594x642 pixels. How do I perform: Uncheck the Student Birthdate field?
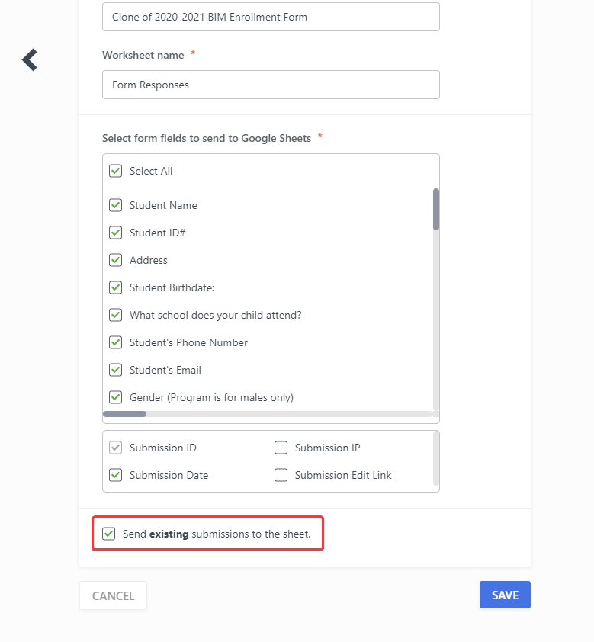click(116, 287)
